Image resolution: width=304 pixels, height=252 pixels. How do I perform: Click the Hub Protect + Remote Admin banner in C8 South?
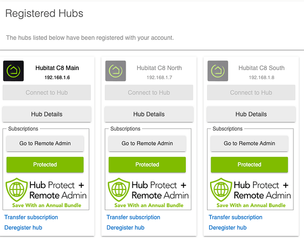click(x=250, y=193)
